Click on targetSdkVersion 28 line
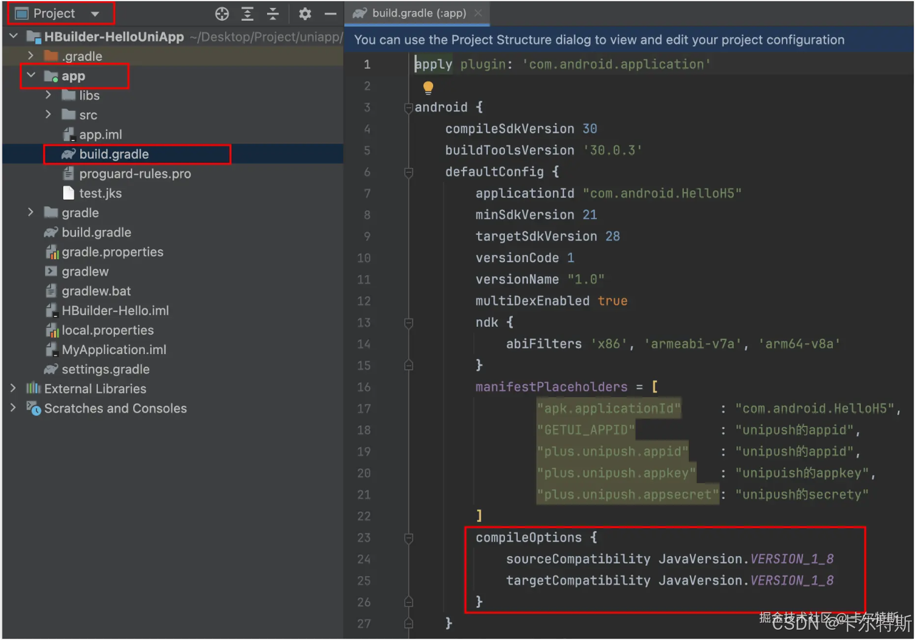 tap(548, 236)
